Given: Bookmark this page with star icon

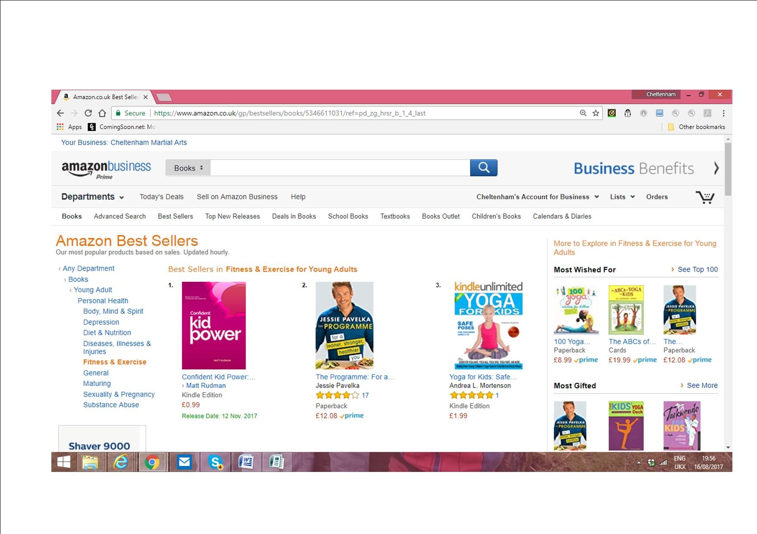Looking at the screenshot, I should [596, 113].
